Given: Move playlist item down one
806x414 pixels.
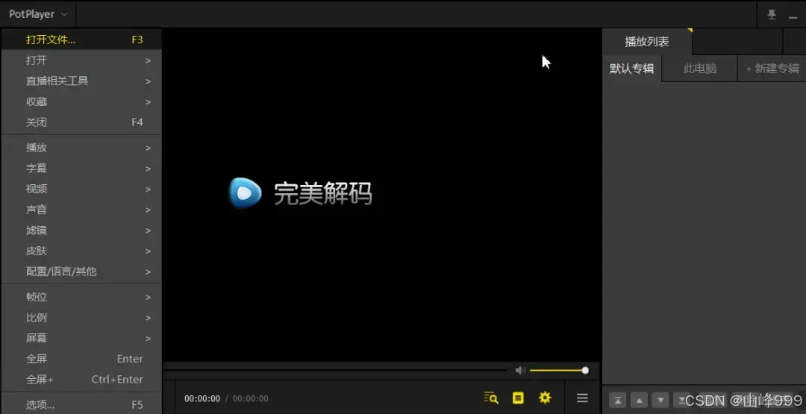Looking at the screenshot, I should pyautogui.click(x=660, y=400).
